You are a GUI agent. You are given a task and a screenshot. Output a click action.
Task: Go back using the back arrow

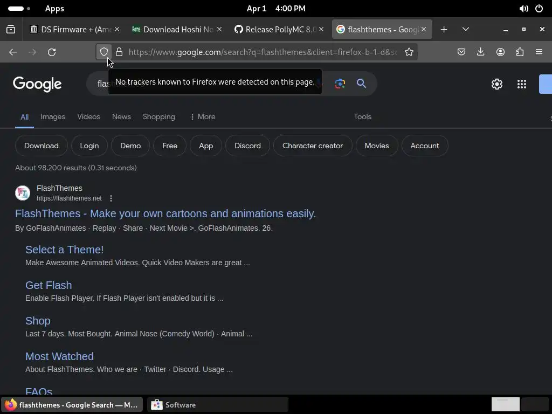(x=13, y=52)
